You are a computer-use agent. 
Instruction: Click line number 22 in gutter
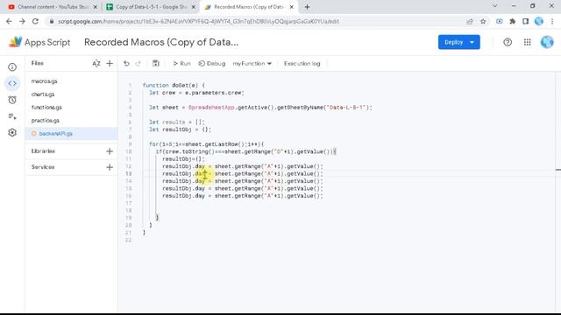click(128, 240)
